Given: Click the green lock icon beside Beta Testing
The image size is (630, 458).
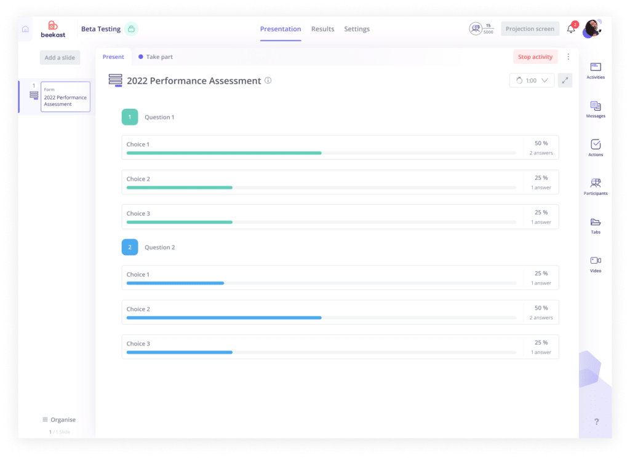Looking at the screenshot, I should tap(132, 29).
